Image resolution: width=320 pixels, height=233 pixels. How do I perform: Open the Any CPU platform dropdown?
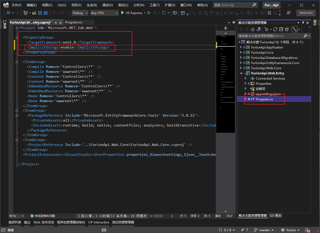click(104, 13)
